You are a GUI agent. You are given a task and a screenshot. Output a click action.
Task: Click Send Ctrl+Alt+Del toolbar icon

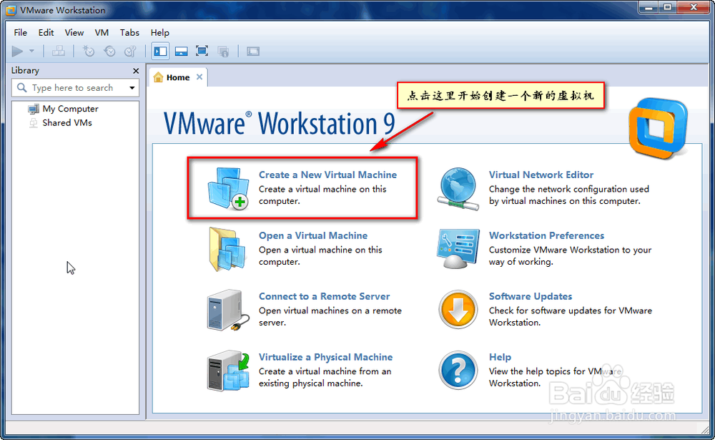pyautogui.click(x=59, y=51)
